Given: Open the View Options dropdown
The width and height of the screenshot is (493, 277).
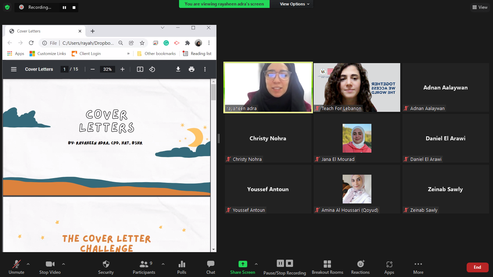Looking at the screenshot, I should click(295, 4).
